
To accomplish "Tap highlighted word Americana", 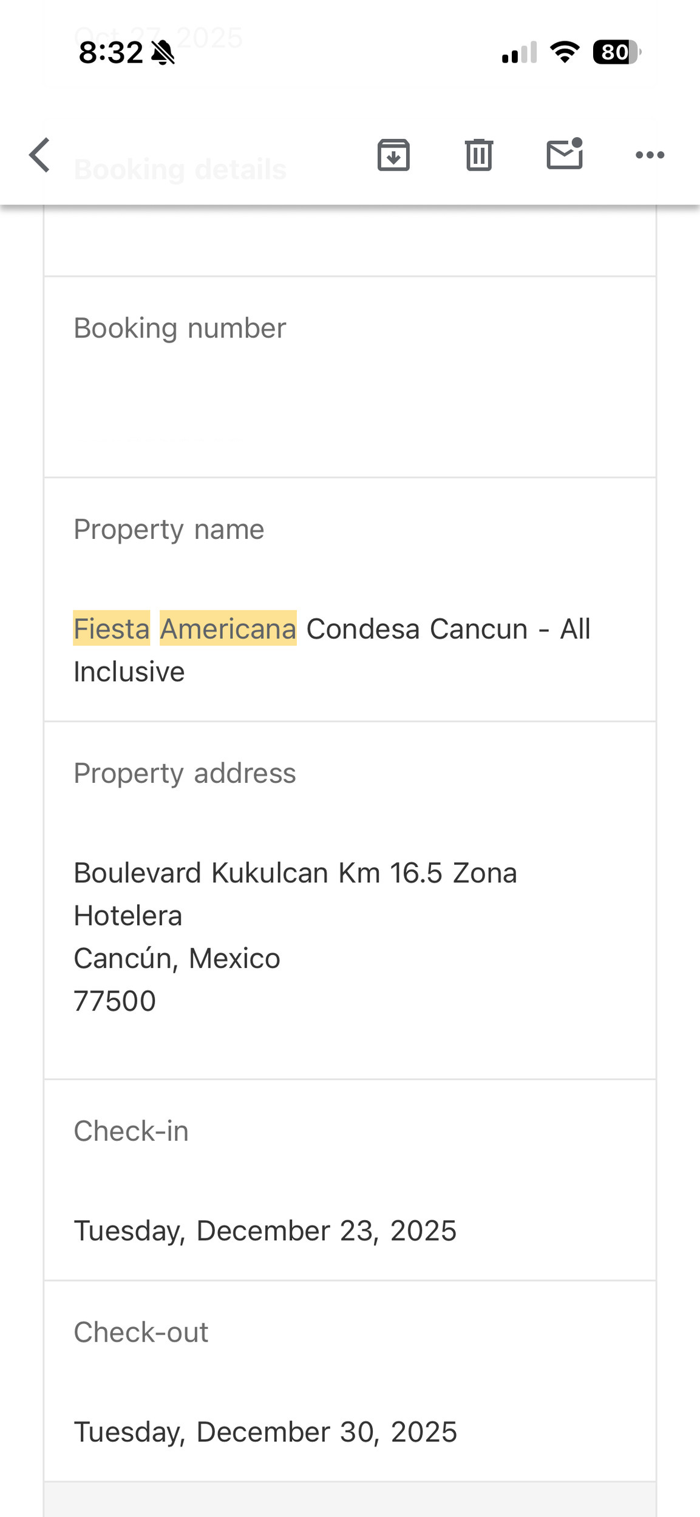I will coord(228,629).
